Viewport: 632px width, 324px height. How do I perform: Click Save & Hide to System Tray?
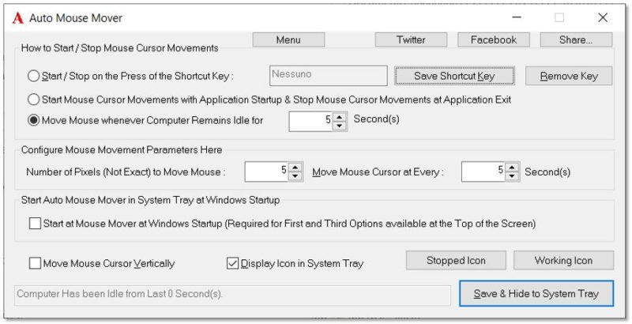(536, 294)
